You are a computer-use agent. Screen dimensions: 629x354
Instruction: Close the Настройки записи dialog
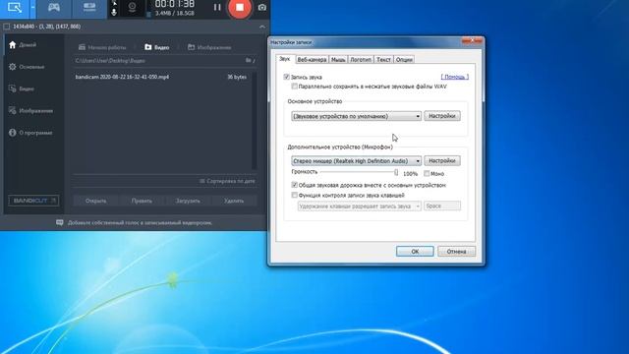point(472,41)
